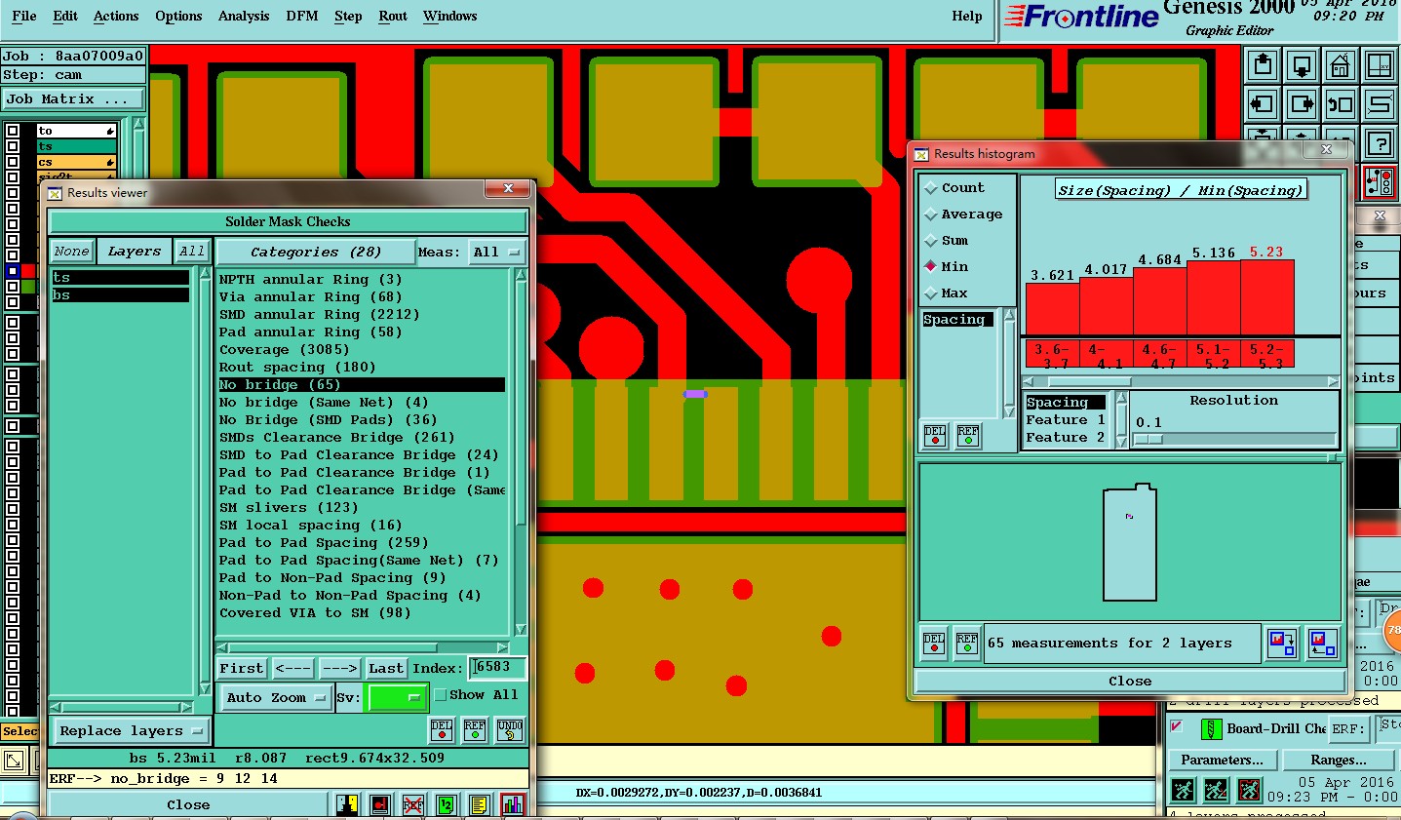Enable the Show All checkbox
Image resolution: width=1401 pixels, height=820 pixels.
441,695
